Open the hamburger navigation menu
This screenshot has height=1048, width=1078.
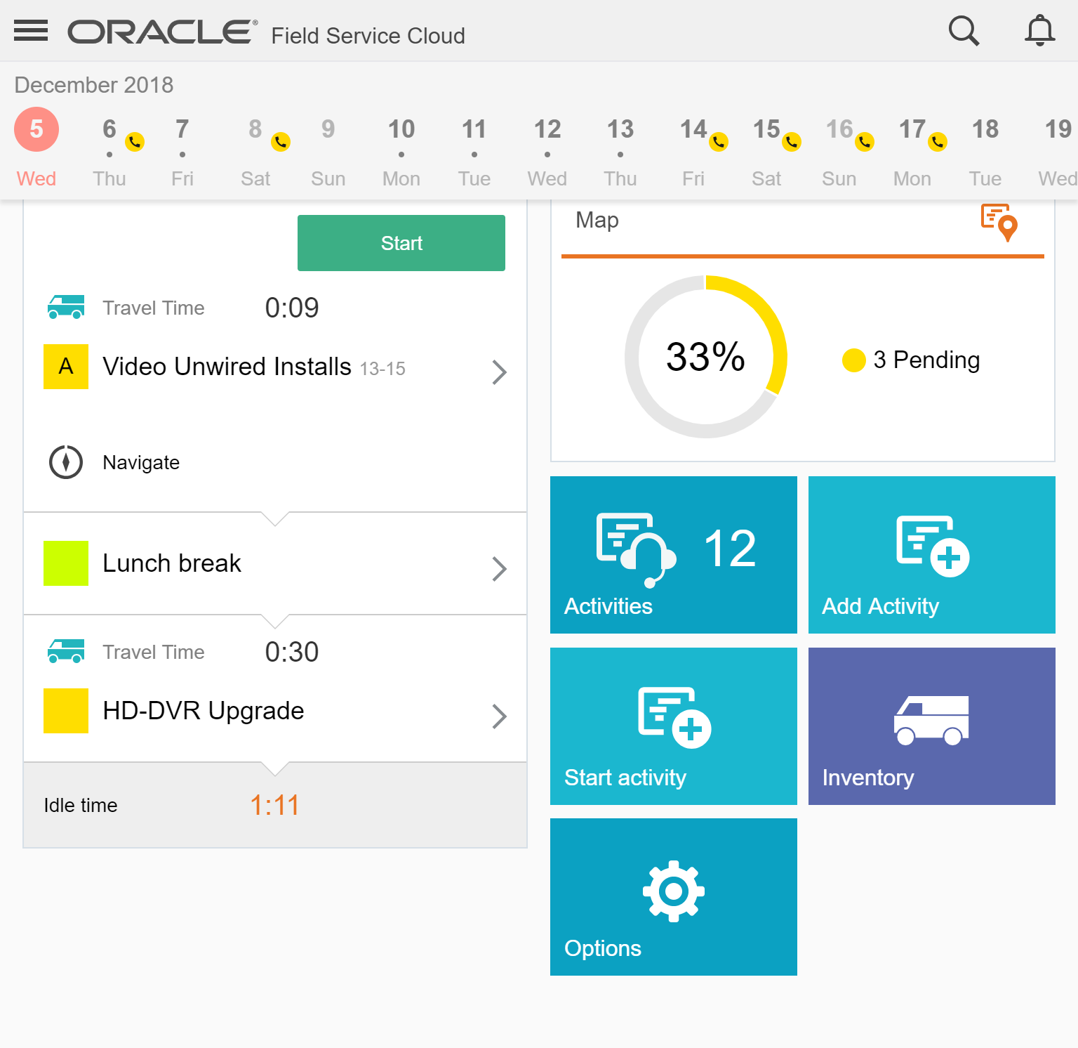coord(31,31)
